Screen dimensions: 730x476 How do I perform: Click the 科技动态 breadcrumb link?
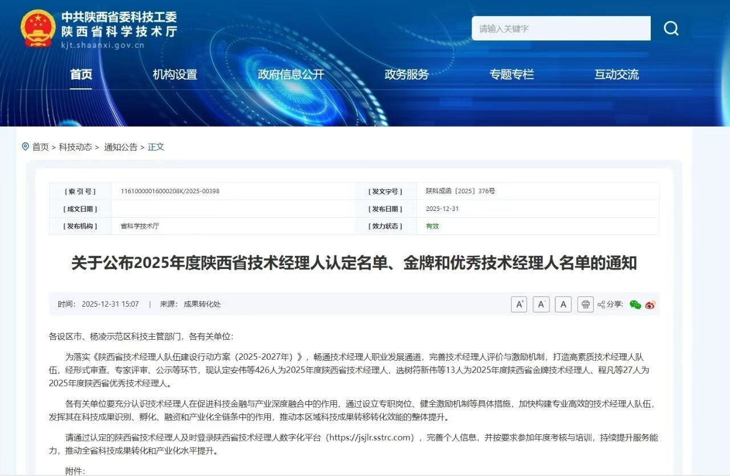(76, 147)
